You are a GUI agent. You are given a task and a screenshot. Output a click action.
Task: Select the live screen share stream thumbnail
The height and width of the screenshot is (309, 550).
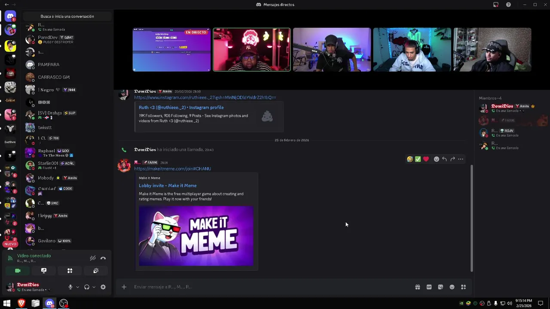(x=171, y=50)
